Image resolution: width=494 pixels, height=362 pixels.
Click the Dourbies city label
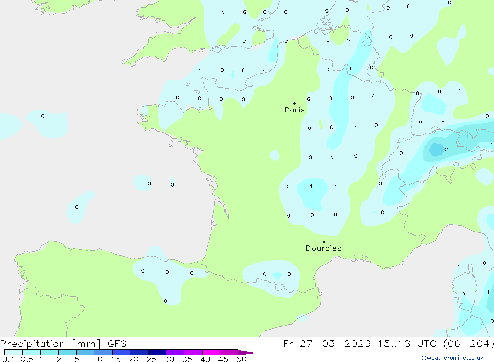pos(324,248)
